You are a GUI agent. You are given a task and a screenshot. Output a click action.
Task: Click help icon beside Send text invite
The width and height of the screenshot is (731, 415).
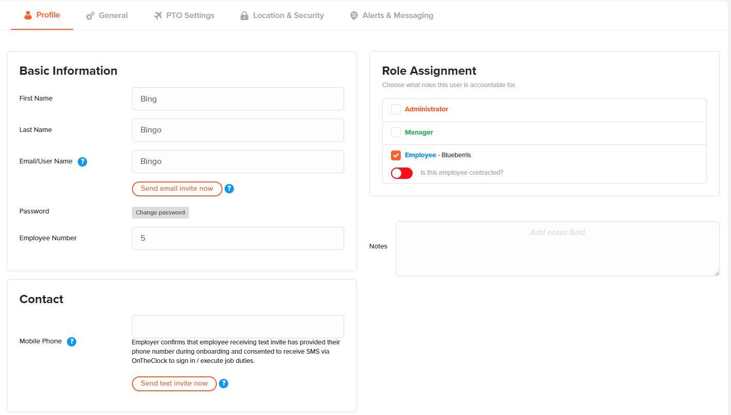point(224,384)
